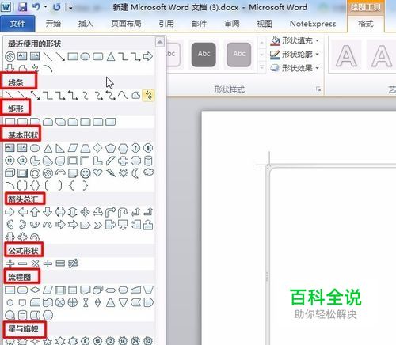Open the NoteExpress ribbon tab

click(313, 24)
